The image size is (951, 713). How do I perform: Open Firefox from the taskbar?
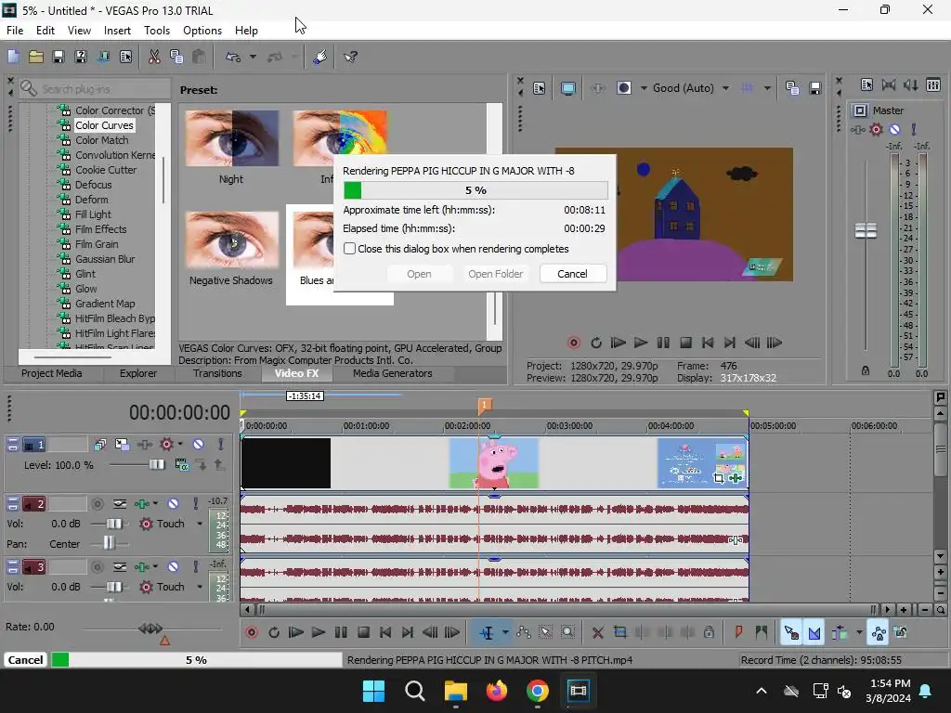coord(497,691)
